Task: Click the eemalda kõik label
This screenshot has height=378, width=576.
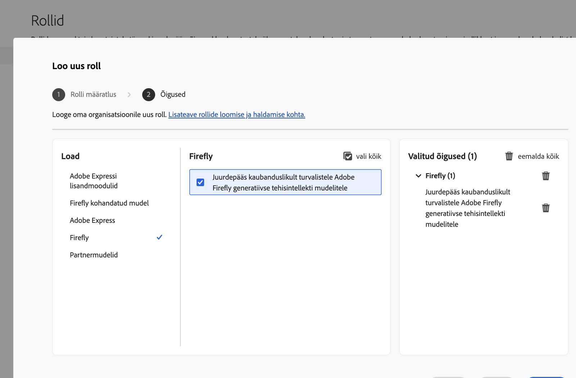Action: pyautogui.click(x=538, y=156)
